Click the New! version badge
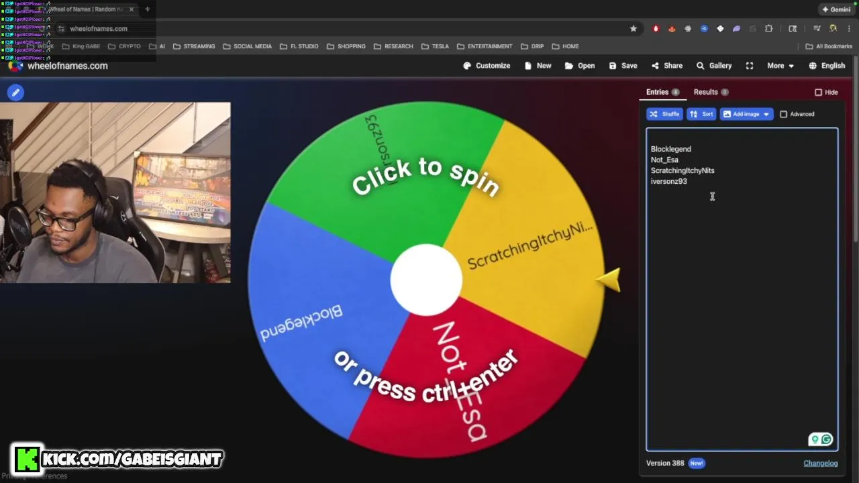859x483 pixels. click(697, 463)
